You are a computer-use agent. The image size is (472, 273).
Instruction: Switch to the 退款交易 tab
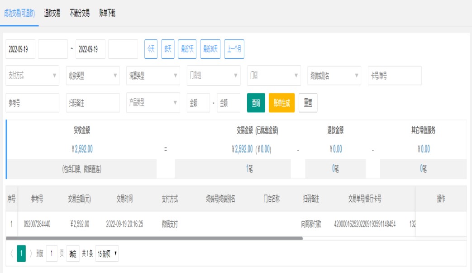coord(52,13)
